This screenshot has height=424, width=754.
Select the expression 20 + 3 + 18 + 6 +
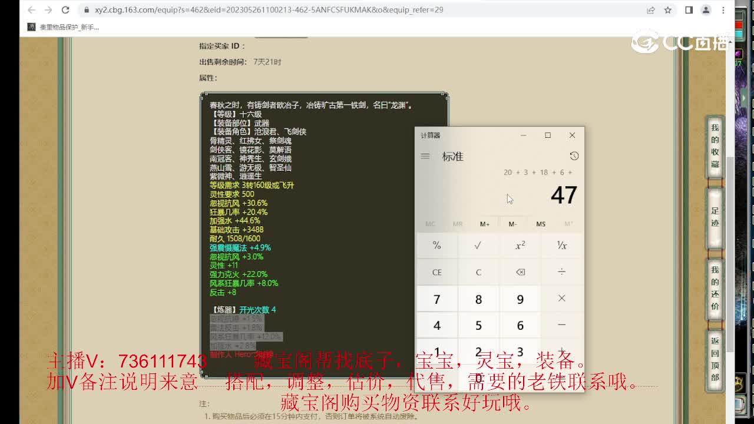tap(538, 173)
